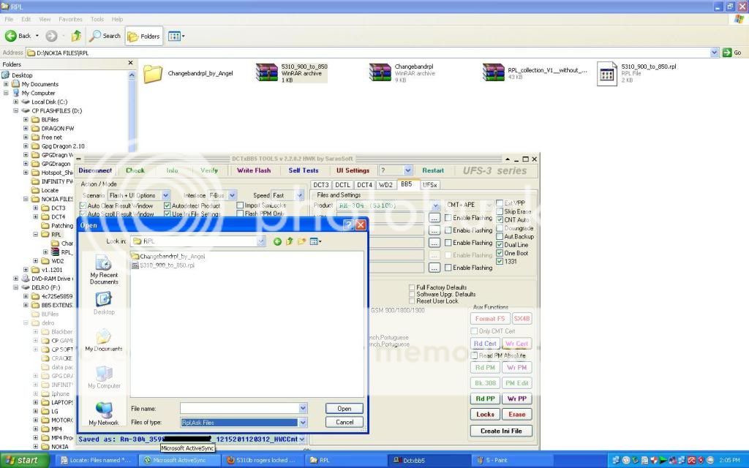Open the Explorer View menu
Viewport: 749px width, 468px height.
[x=45, y=19]
